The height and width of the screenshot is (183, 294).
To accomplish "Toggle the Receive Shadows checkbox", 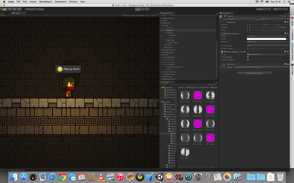I will point(248,60).
